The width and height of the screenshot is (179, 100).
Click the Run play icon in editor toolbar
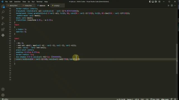pyautogui.click(x=168, y=6)
